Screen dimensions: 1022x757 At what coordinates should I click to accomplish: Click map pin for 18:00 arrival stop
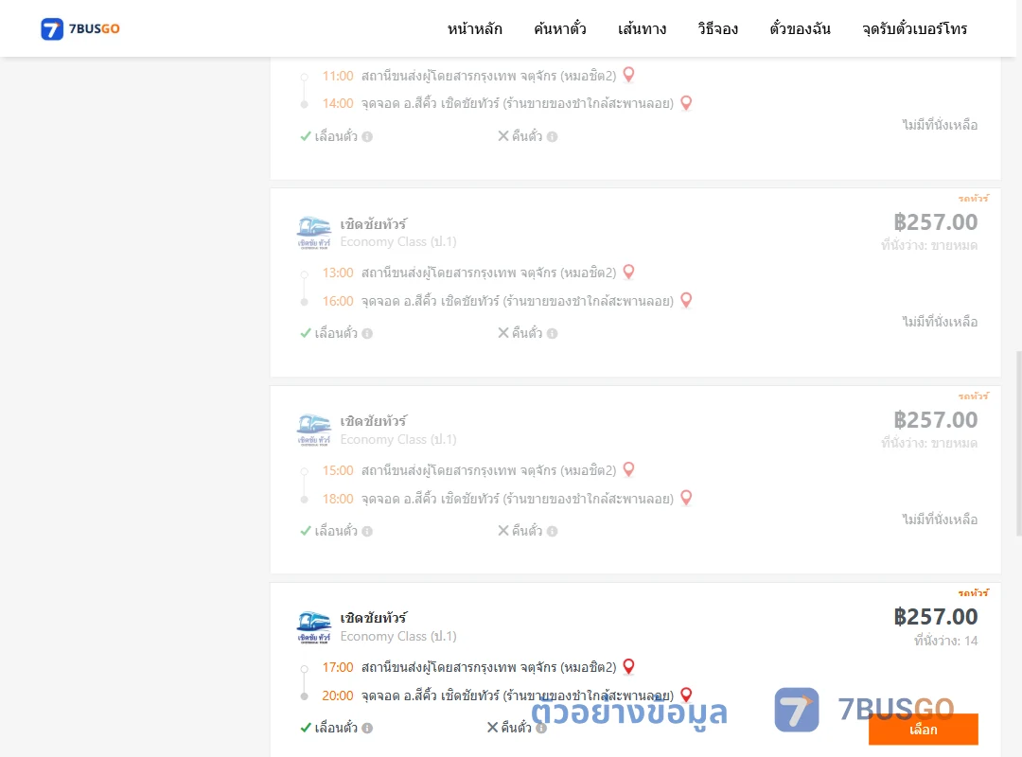[686, 498]
